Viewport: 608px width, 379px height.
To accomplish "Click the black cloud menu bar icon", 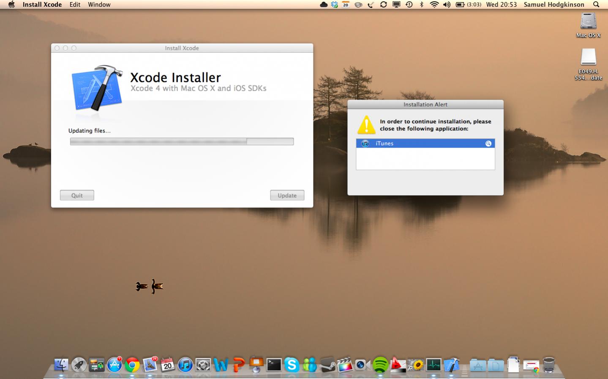I will pyautogui.click(x=324, y=5).
